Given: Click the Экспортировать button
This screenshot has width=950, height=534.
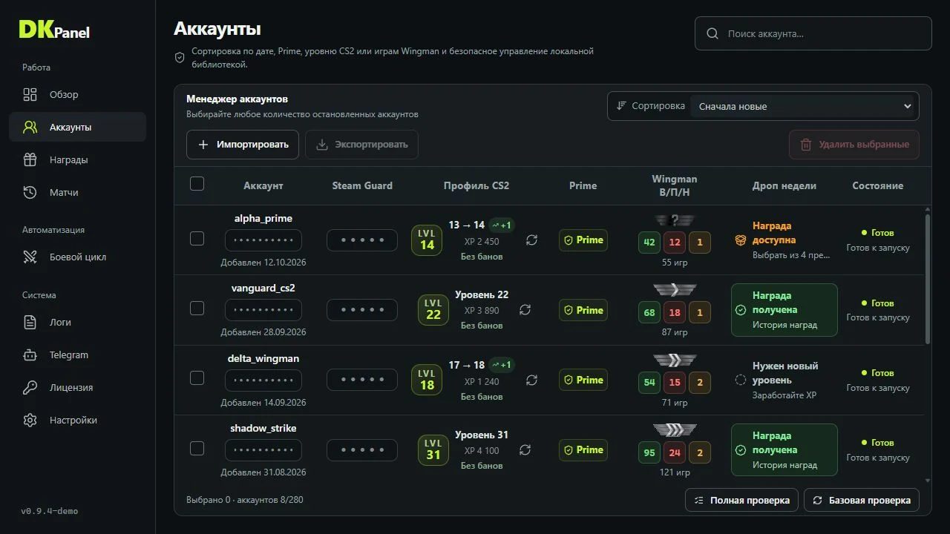Looking at the screenshot, I should click(362, 145).
